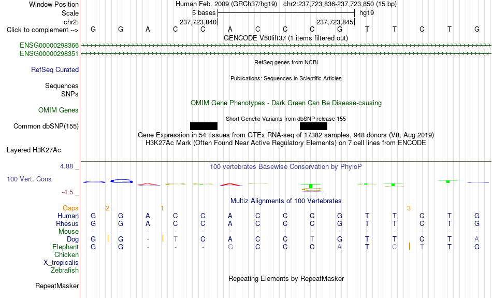Click 'Repeating Elements by RepeatMasker' title

click(286, 279)
